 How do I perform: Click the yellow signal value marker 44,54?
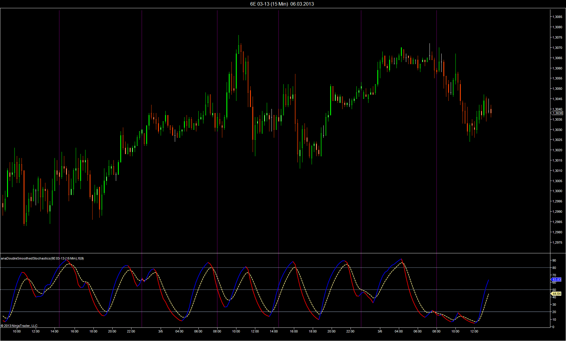pyautogui.click(x=556, y=294)
